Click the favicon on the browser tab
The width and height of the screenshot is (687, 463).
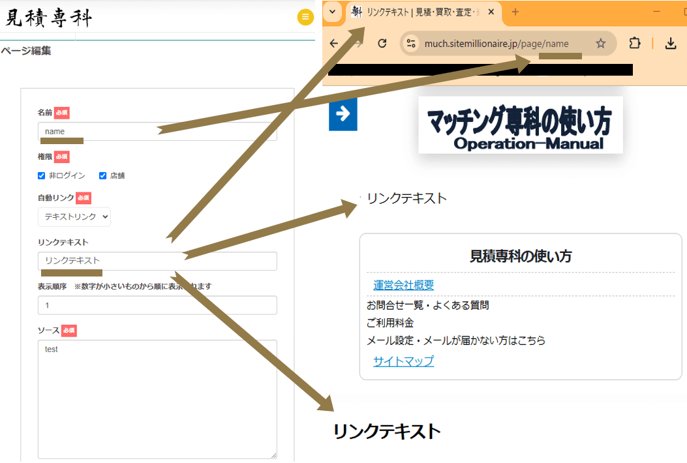(x=357, y=12)
